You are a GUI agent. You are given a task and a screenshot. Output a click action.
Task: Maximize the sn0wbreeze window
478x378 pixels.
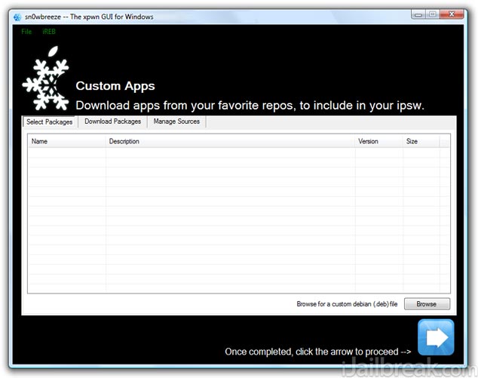pyautogui.click(x=433, y=14)
